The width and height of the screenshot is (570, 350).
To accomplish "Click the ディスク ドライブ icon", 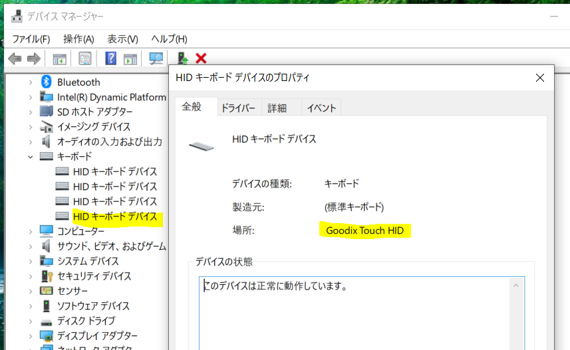I will (46, 322).
